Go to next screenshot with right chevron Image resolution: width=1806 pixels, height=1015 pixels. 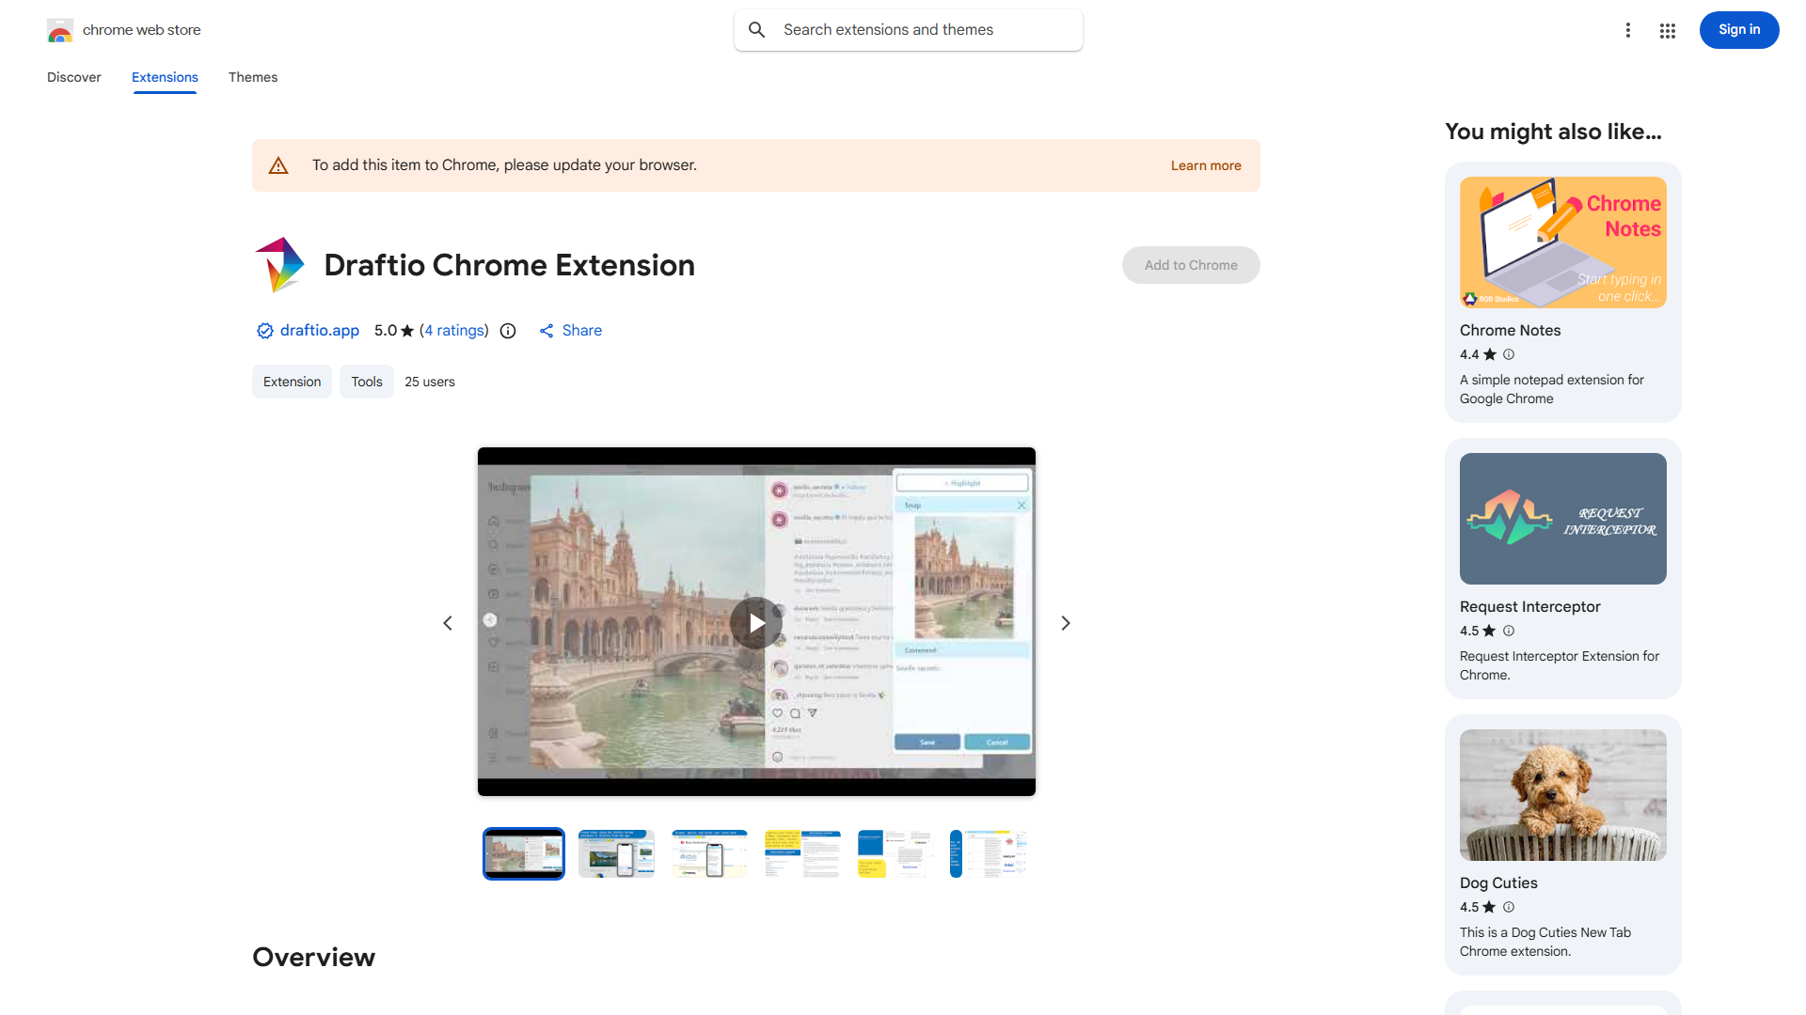1066,623
